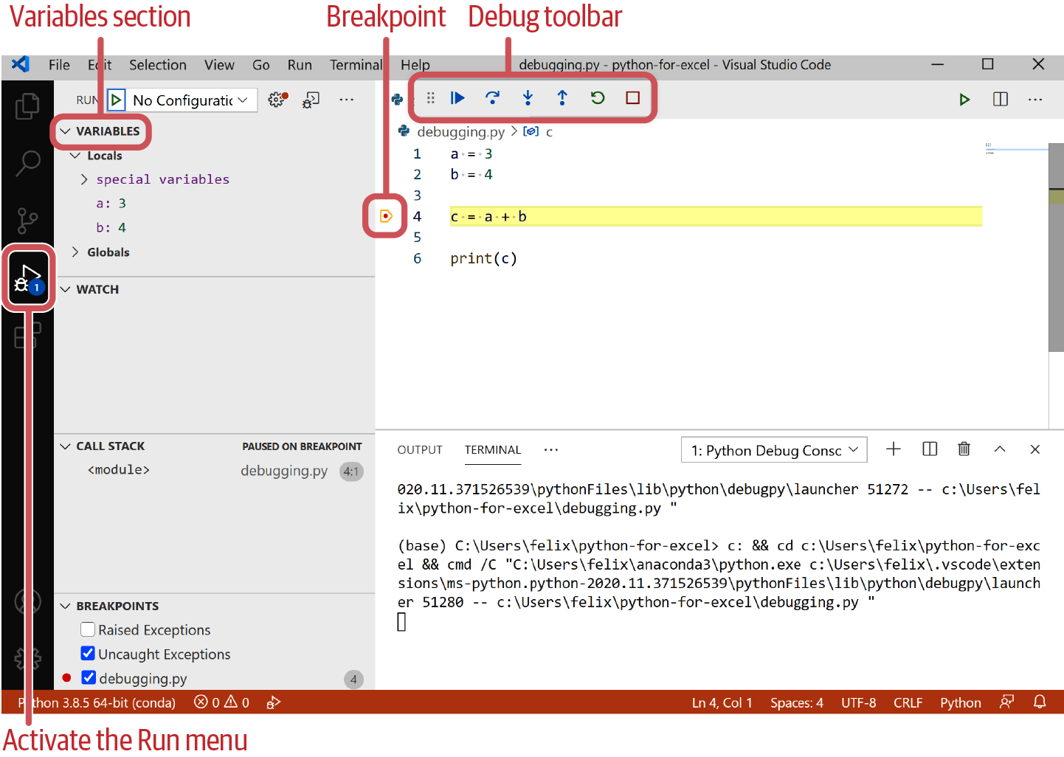Open the File menu
This screenshot has height=757, width=1064.
59,65
